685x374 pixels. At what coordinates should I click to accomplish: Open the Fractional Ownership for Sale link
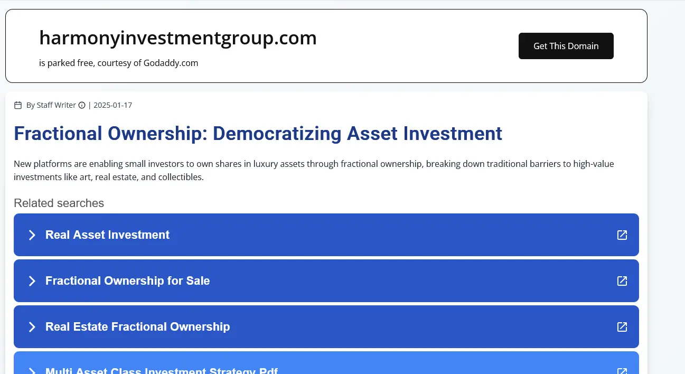(127, 281)
